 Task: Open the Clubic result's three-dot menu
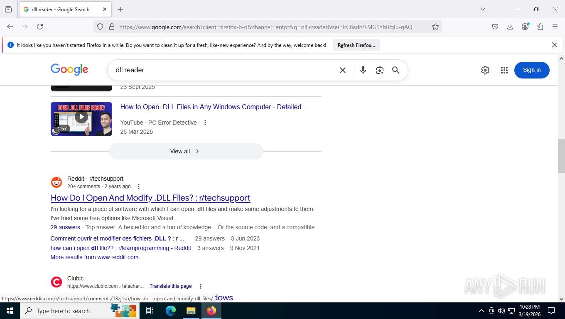[x=201, y=286]
